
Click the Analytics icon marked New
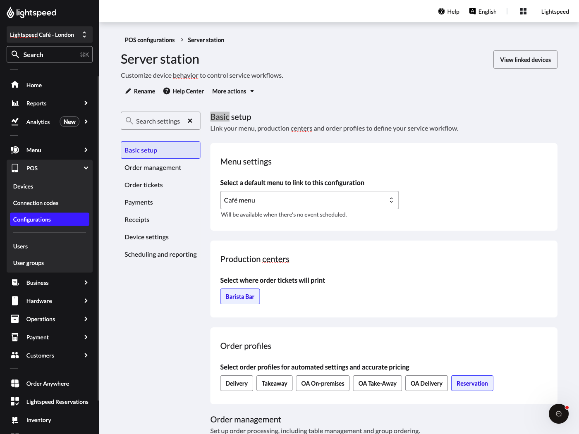[15, 122]
